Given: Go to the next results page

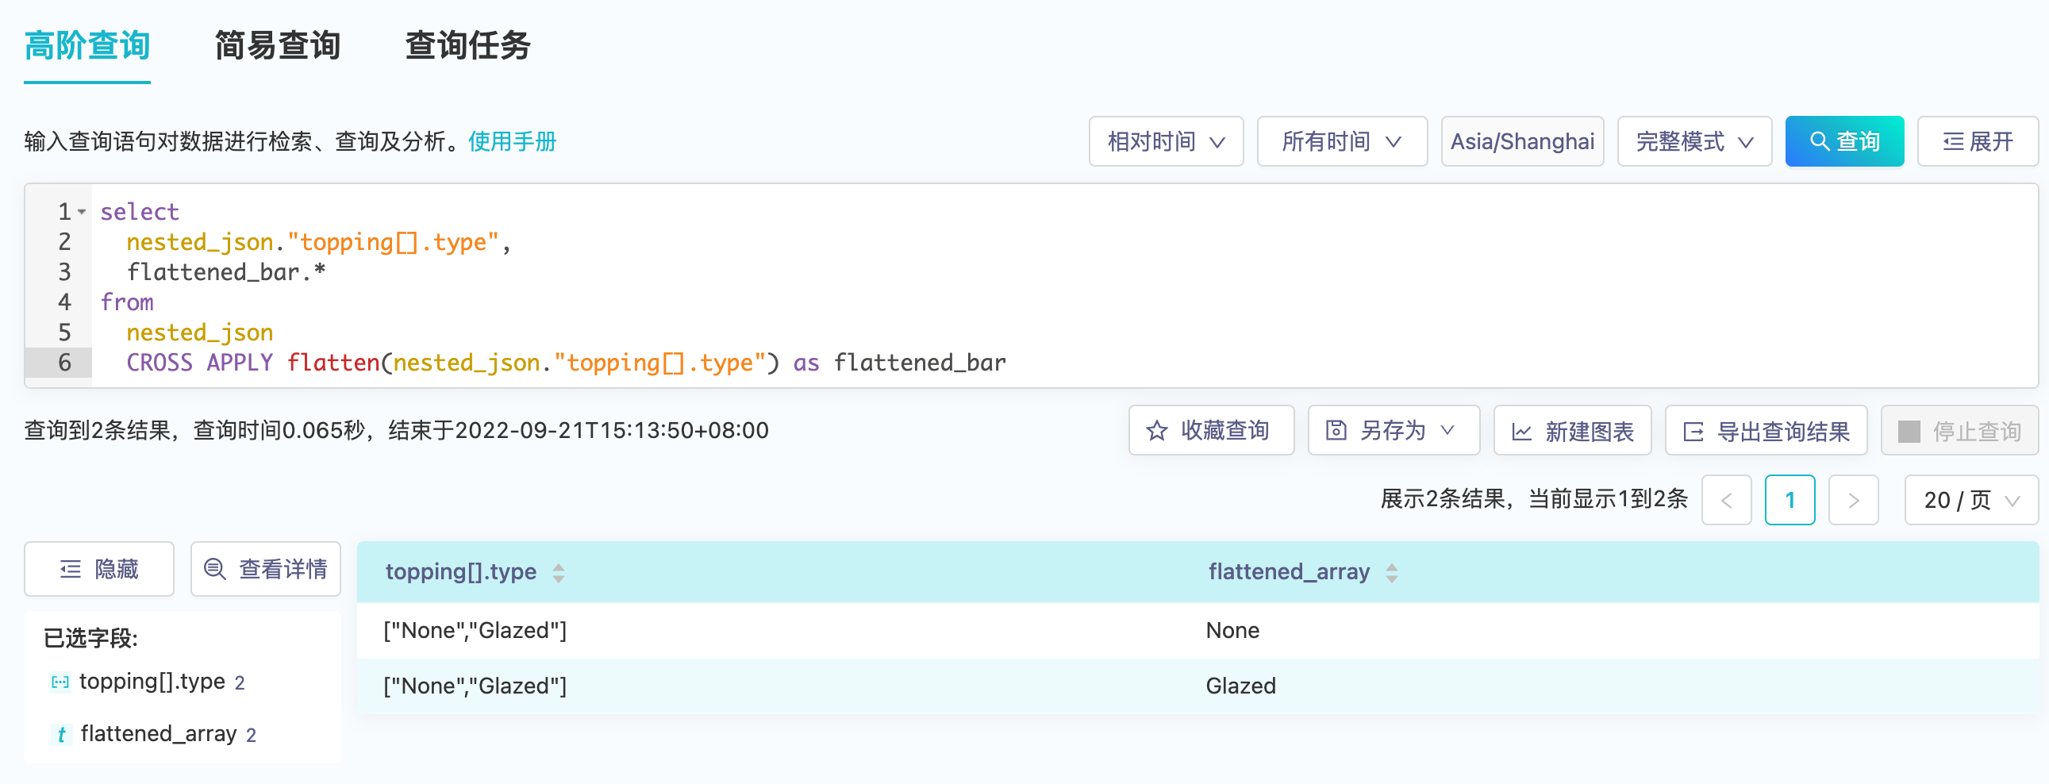Looking at the screenshot, I should point(1853,500).
